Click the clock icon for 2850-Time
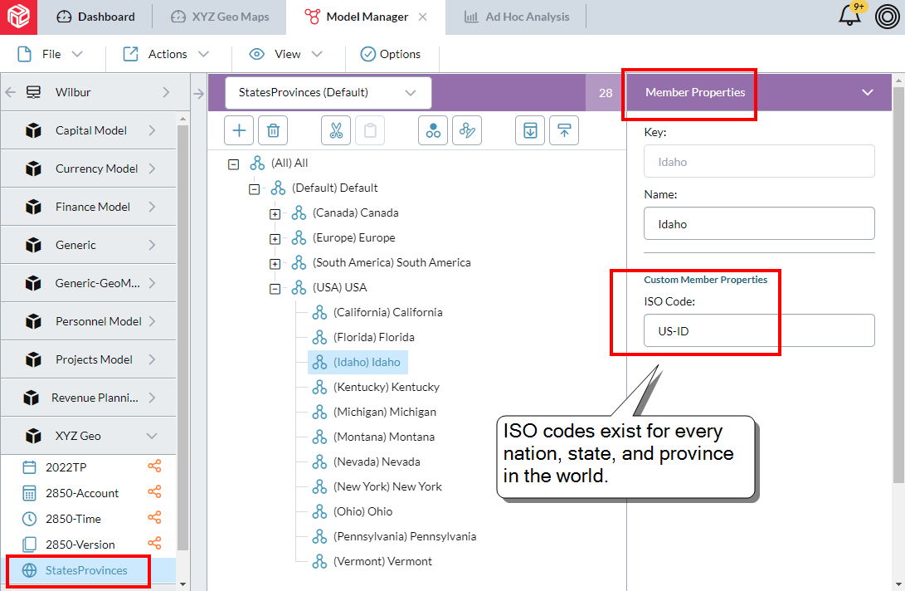The image size is (905, 591). (x=29, y=519)
